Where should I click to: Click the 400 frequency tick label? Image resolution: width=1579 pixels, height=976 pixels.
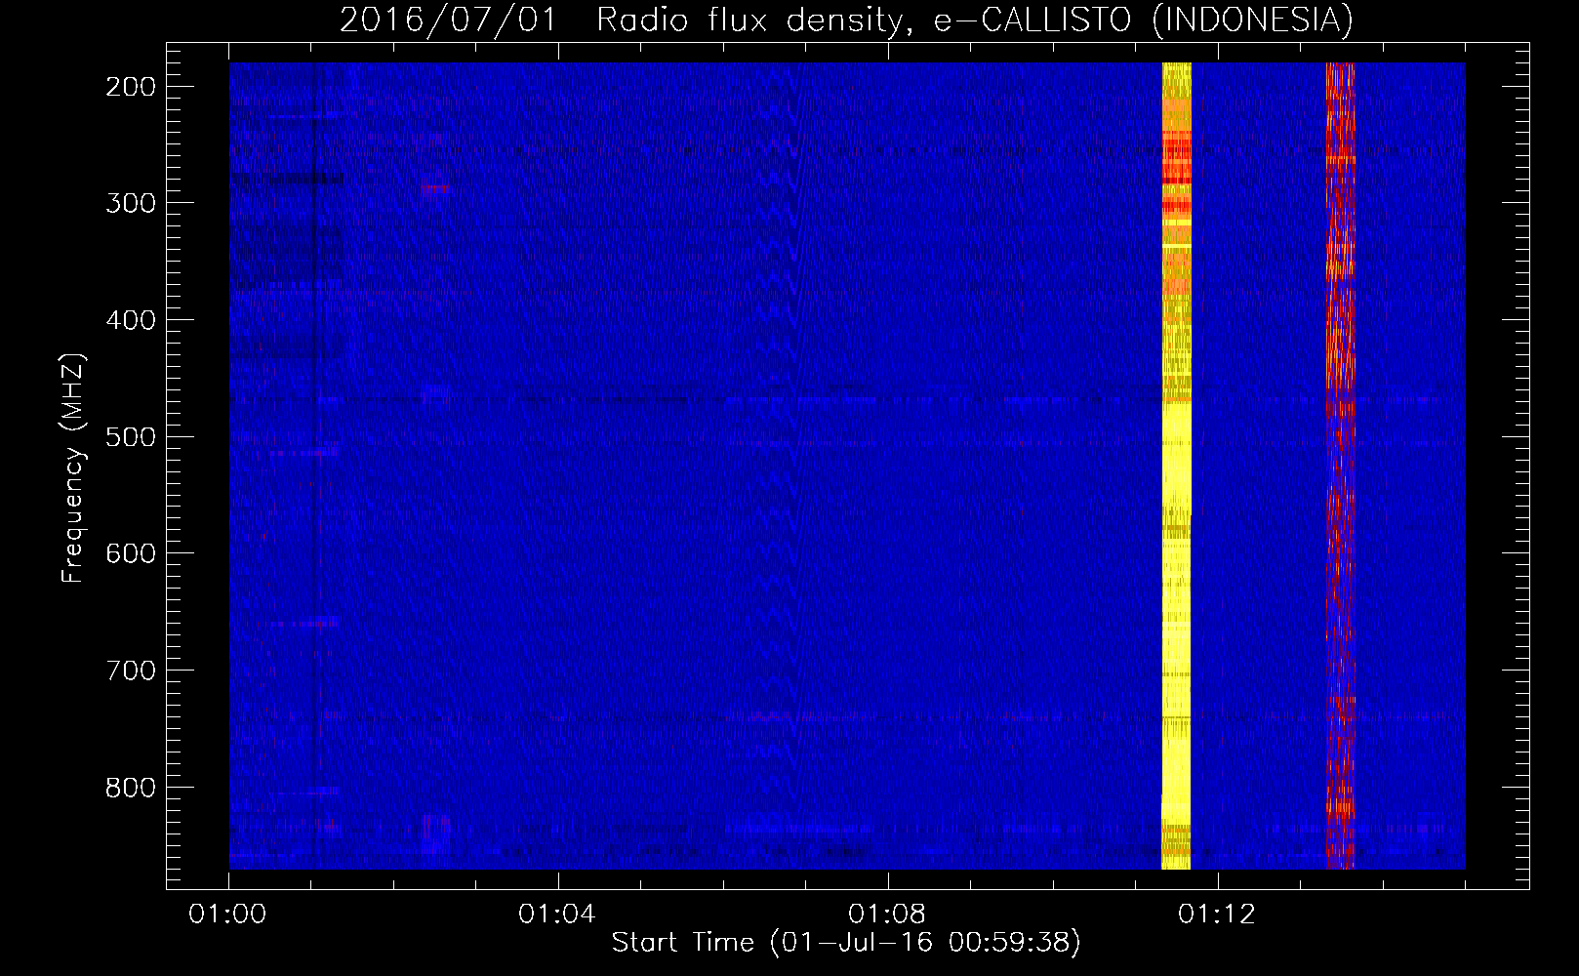click(131, 320)
